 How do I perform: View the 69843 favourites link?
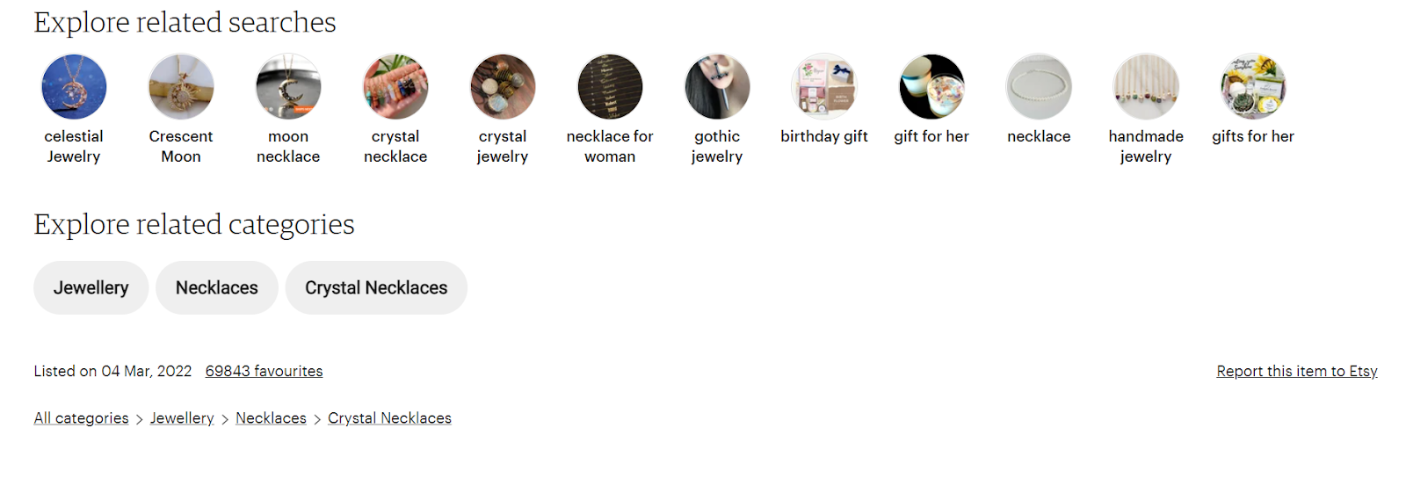(x=264, y=371)
